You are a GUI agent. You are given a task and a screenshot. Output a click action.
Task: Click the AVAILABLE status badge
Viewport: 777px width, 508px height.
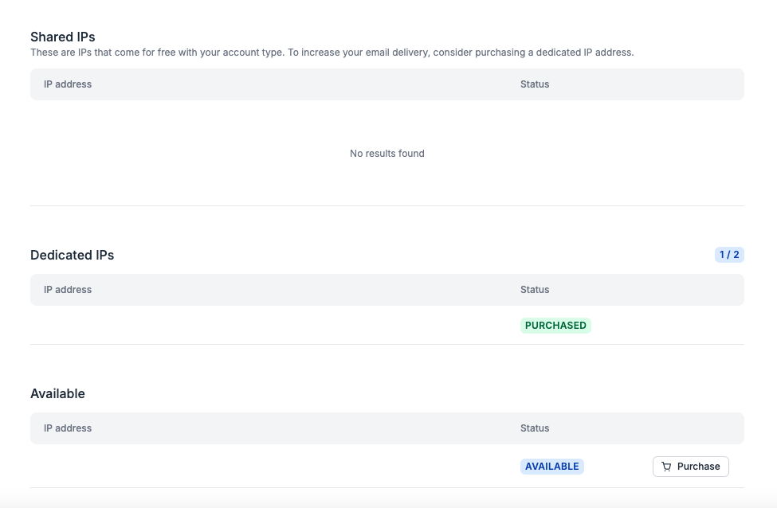(552, 466)
